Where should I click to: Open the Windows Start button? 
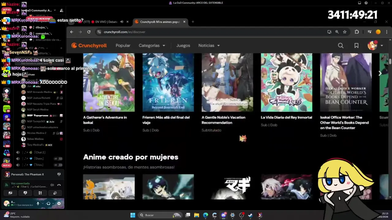[133, 215]
